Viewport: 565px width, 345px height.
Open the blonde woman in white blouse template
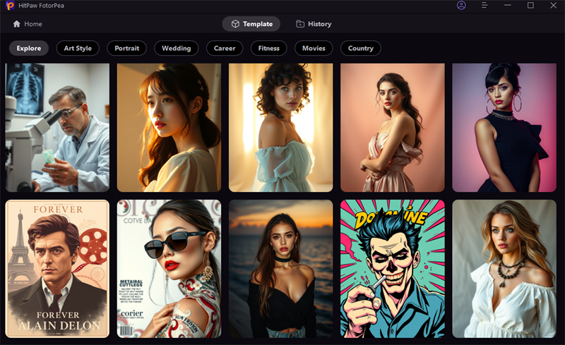click(x=504, y=269)
